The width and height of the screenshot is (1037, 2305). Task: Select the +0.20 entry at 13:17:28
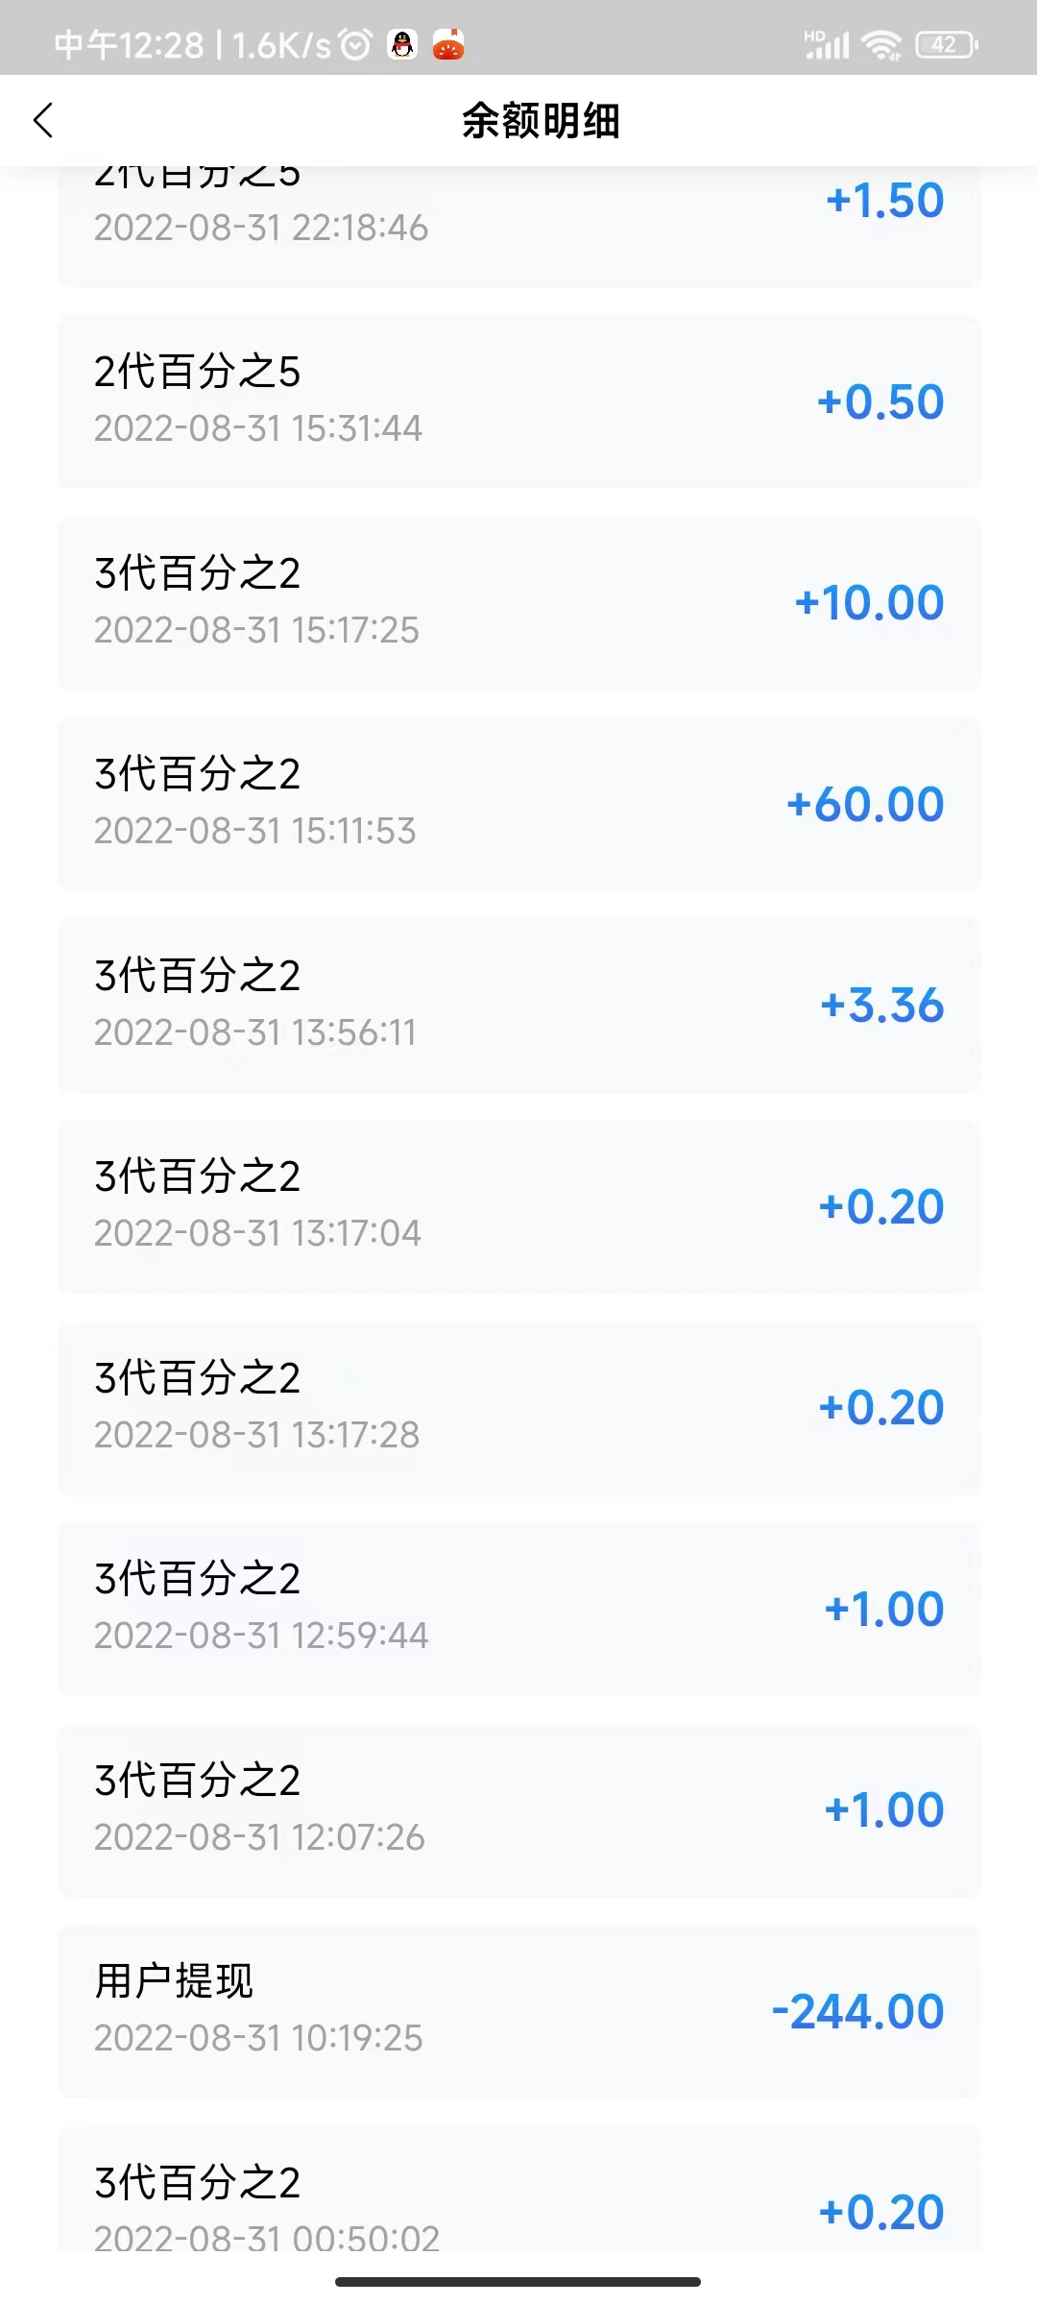518,1408
